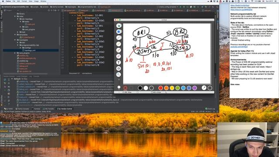The width and height of the screenshot is (279, 157).
Task: Click the search magnifier in PyCharm toolbar
Action: pos(217,7)
